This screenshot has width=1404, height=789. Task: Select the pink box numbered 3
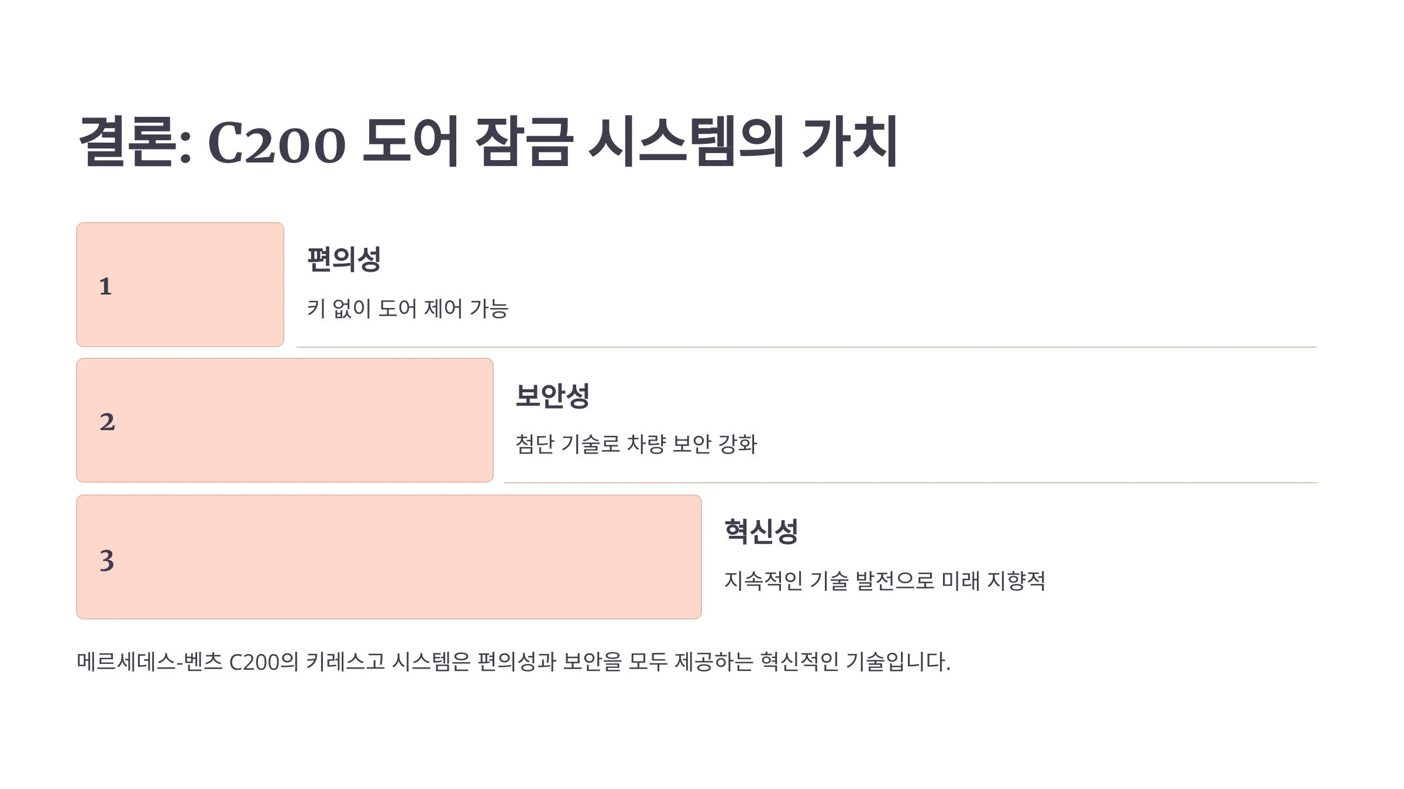click(389, 557)
